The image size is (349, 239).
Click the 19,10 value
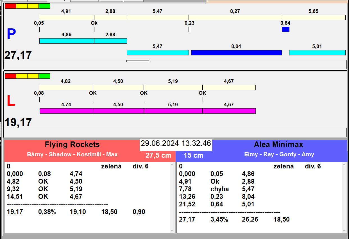point(78,212)
